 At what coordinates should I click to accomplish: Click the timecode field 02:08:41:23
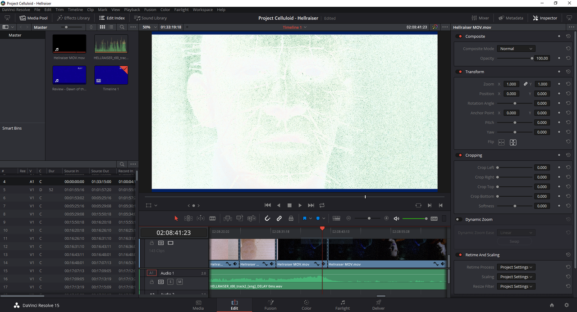[174, 233]
